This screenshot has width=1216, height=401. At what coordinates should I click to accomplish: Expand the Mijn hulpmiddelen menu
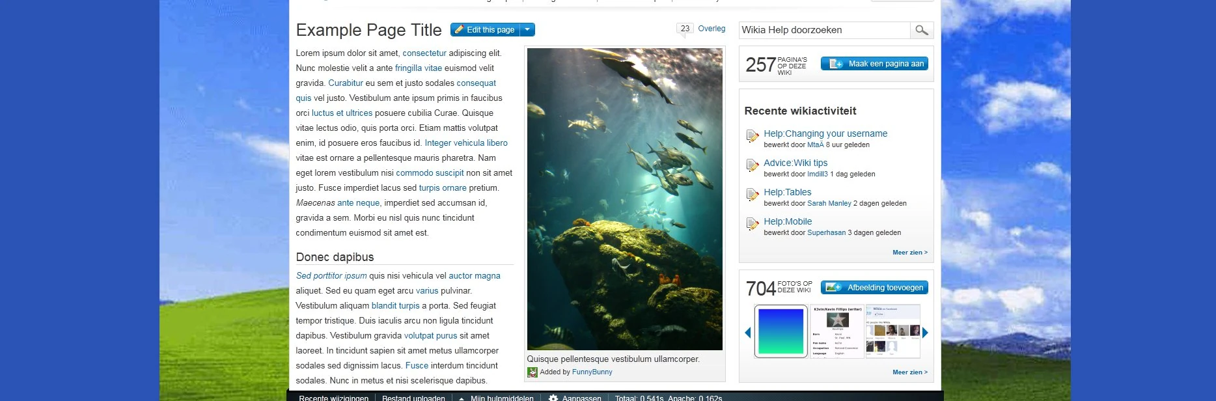(501, 398)
